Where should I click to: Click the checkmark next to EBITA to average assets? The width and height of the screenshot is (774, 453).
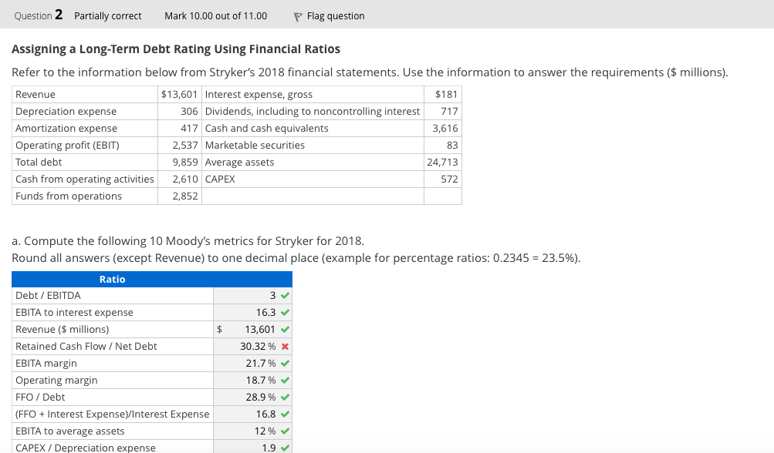click(285, 431)
